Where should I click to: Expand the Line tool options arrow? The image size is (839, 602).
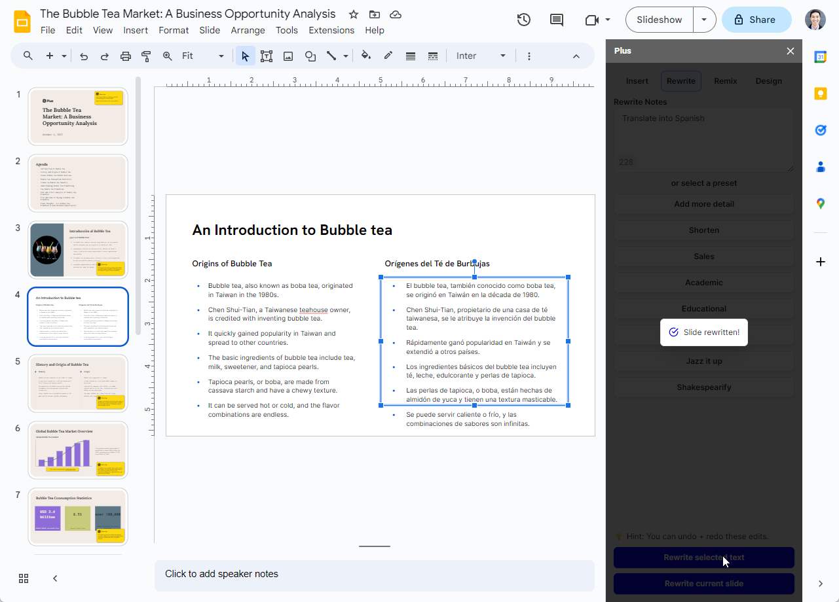click(345, 56)
